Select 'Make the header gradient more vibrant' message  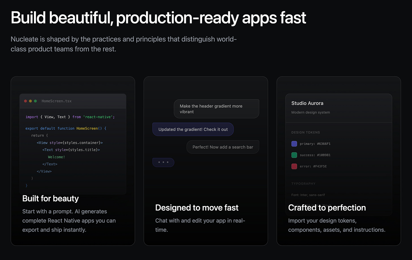tap(216, 109)
